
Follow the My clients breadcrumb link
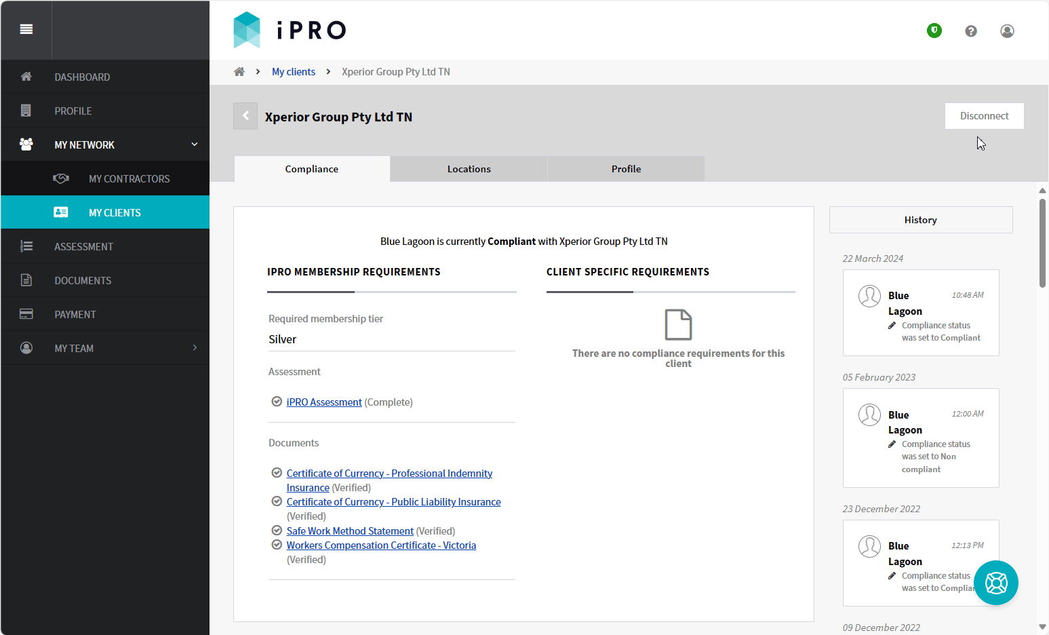pos(294,72)
